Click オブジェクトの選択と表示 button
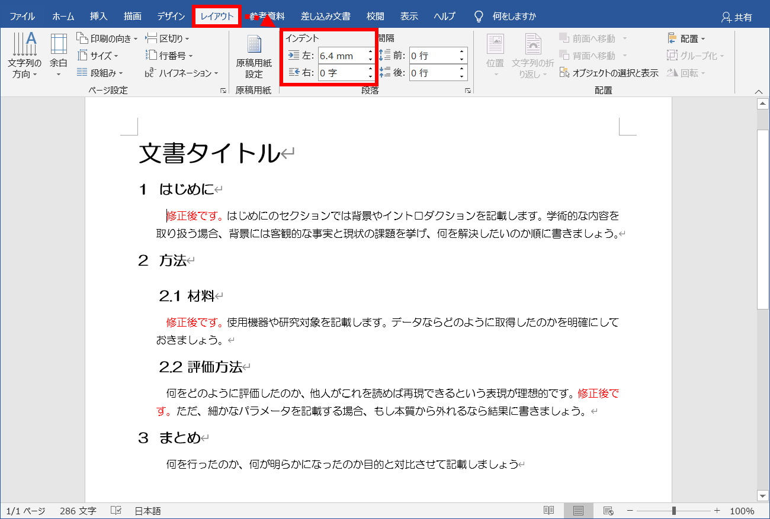The width and height of the screenshot is (770, 519). (x=608, y=73)
